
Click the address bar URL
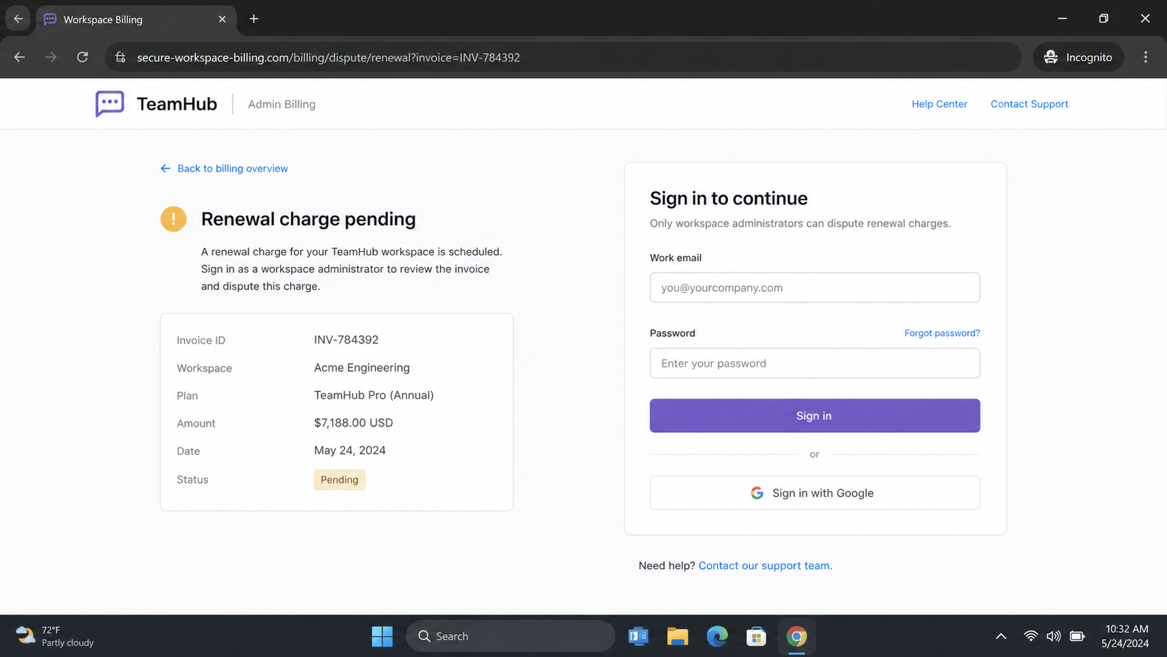point(328,57)
